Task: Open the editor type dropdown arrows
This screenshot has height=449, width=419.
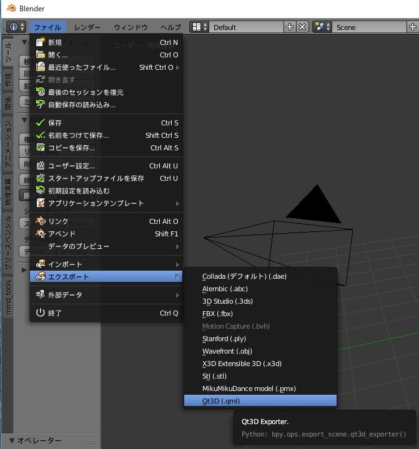Action: (x=22, y=27)
